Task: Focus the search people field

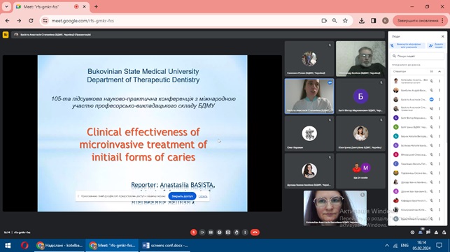Action: click(x=418, y=56)
